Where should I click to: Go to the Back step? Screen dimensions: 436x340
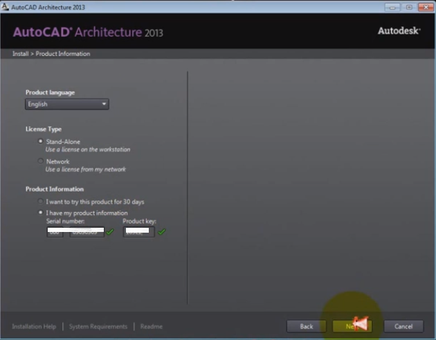pos(307,326)
